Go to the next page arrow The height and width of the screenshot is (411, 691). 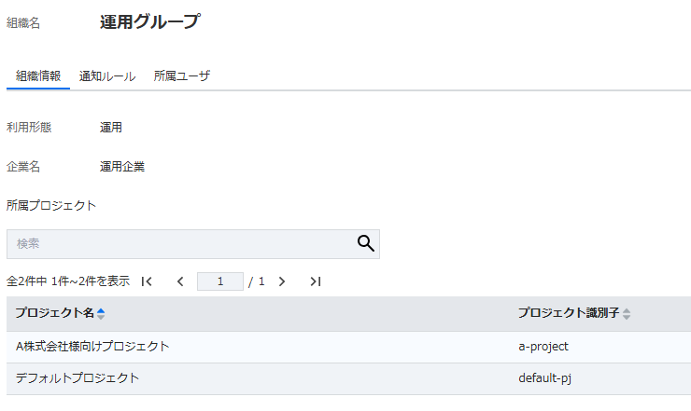tap(282, 281)
